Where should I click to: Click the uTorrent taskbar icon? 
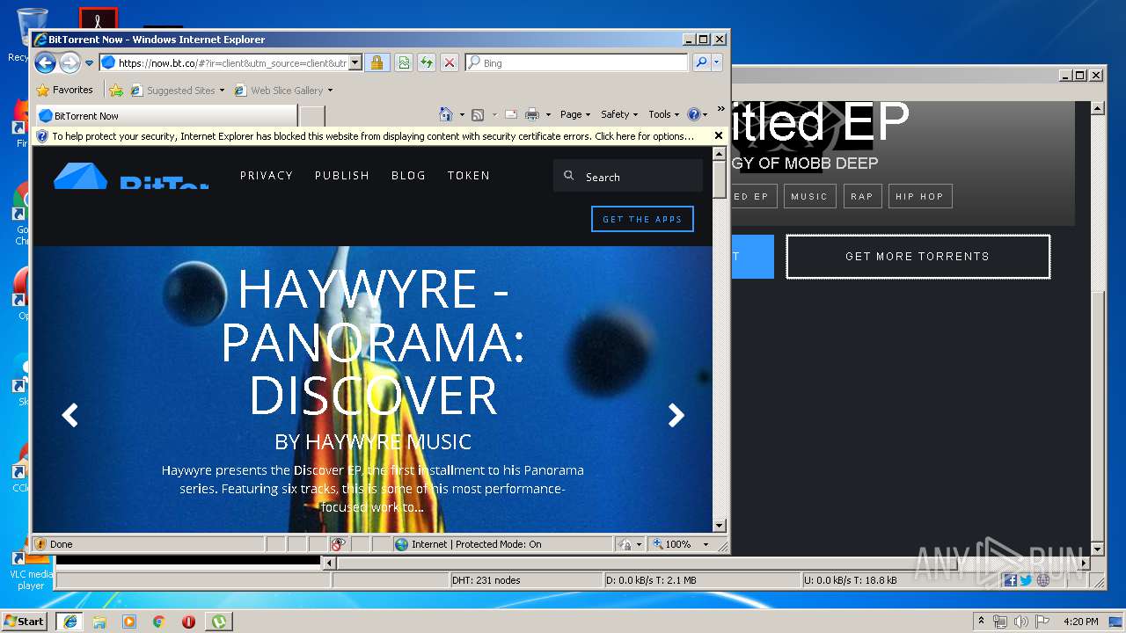(x=218, y=621)
